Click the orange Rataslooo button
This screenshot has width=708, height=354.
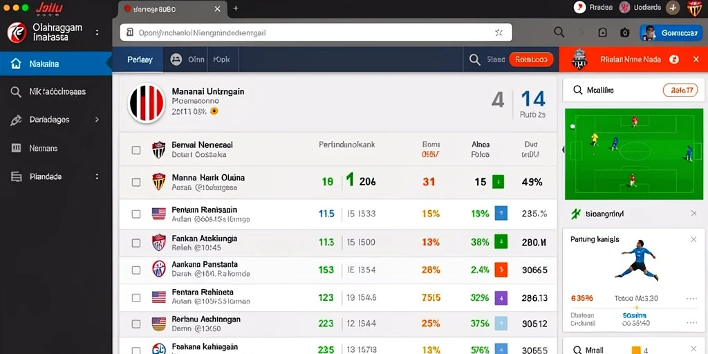coord(531,59)
